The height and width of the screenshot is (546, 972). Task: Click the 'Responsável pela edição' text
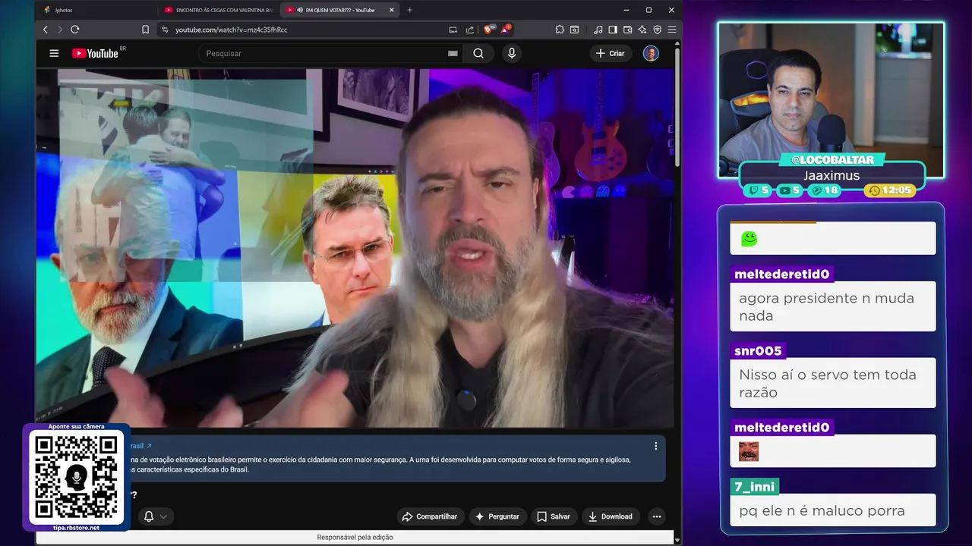[x=355, y=537]
